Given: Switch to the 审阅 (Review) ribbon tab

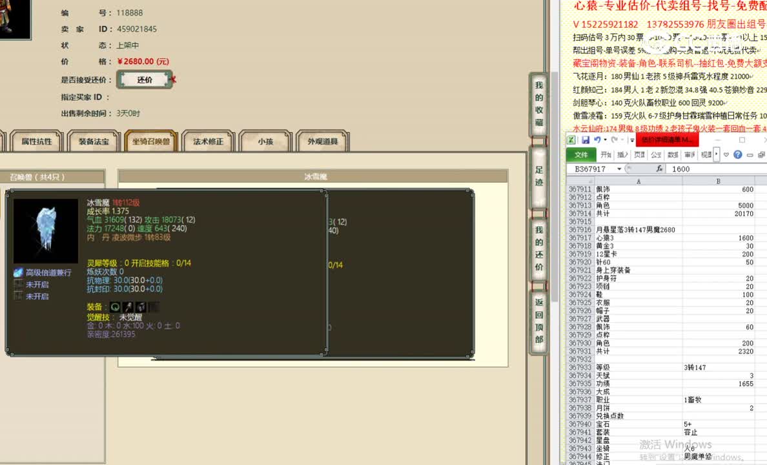Looking at the screenshot, I should click(690, 154).
